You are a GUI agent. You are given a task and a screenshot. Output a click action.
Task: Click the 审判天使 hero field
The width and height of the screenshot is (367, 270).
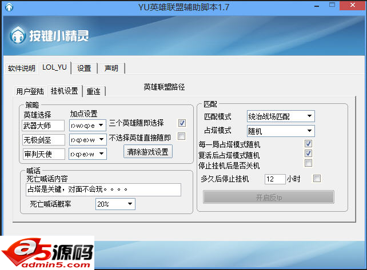click(44, 154)
